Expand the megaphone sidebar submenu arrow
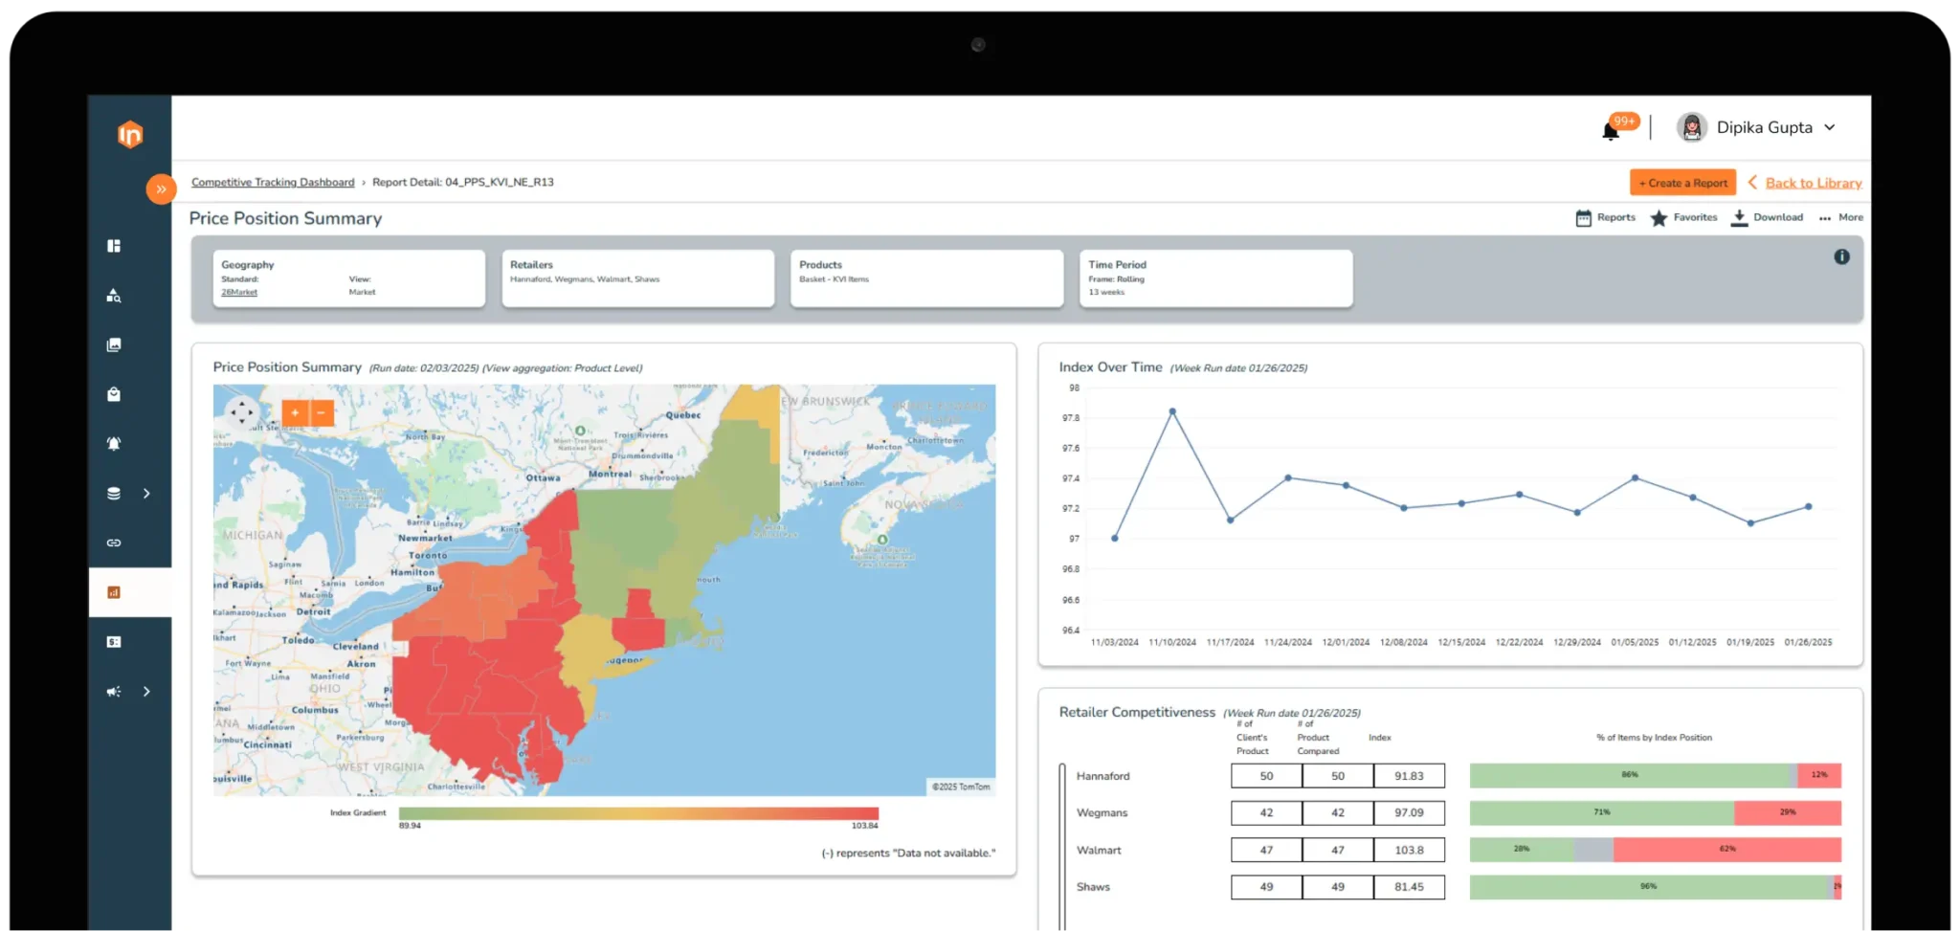 coord(146,692)
